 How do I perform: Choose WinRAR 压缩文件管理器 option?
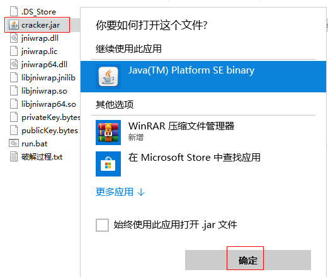click(x=203, y=133)
